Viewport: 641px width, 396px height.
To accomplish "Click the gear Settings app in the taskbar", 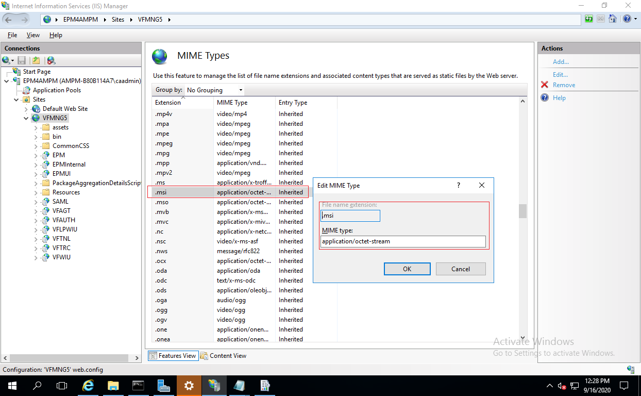I will (189, 385).
